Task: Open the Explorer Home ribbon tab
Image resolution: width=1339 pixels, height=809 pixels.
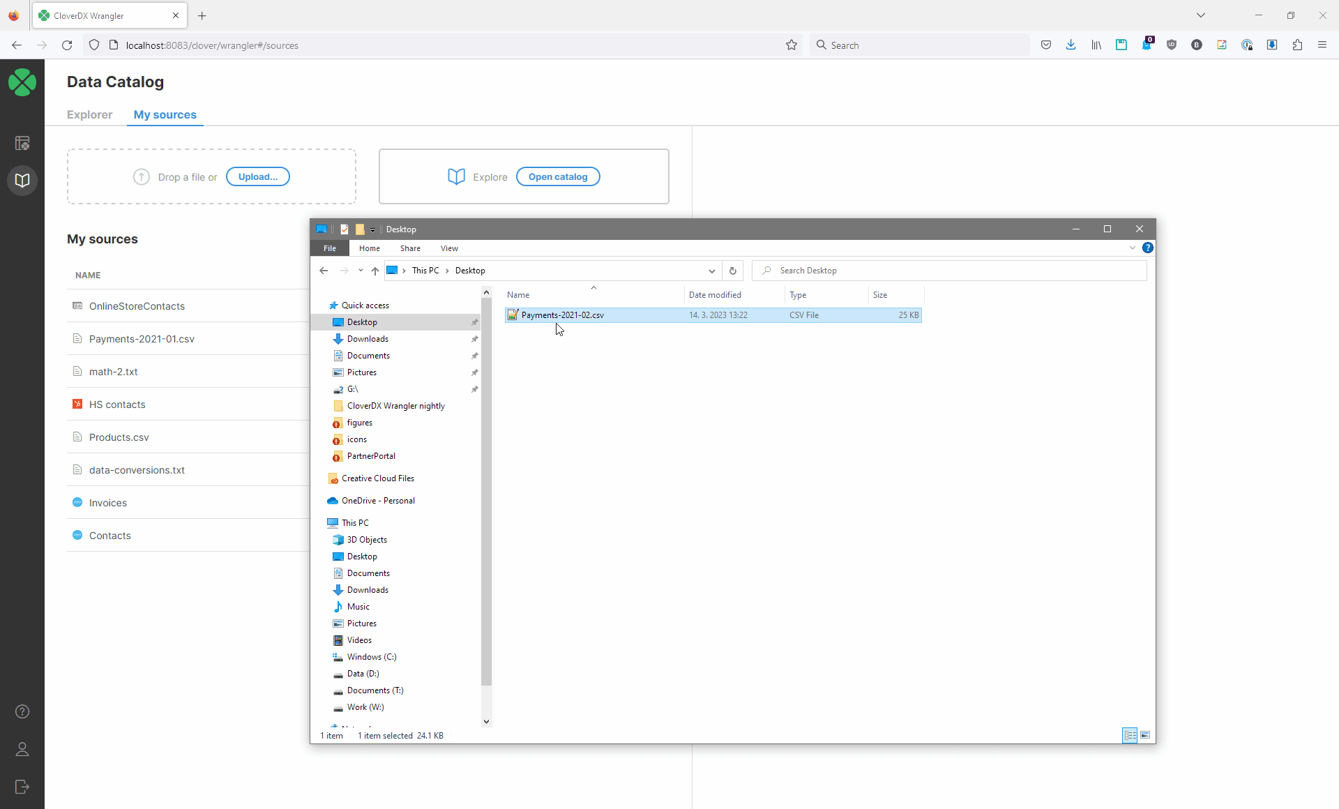Action: point(370,248)
